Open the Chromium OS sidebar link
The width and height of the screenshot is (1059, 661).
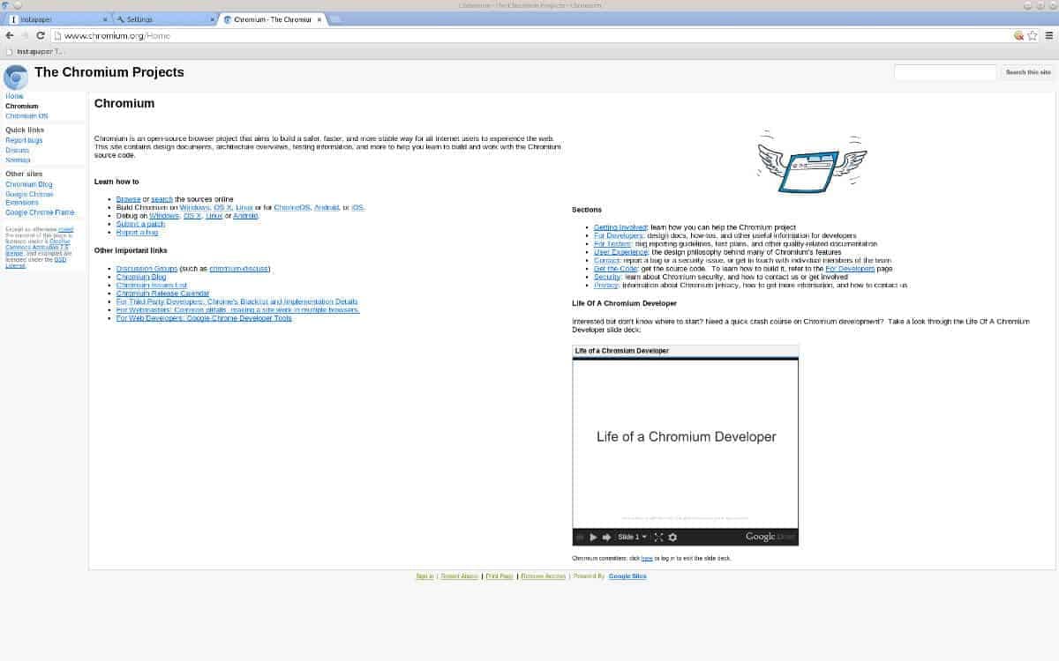click(x=26, y=115)
